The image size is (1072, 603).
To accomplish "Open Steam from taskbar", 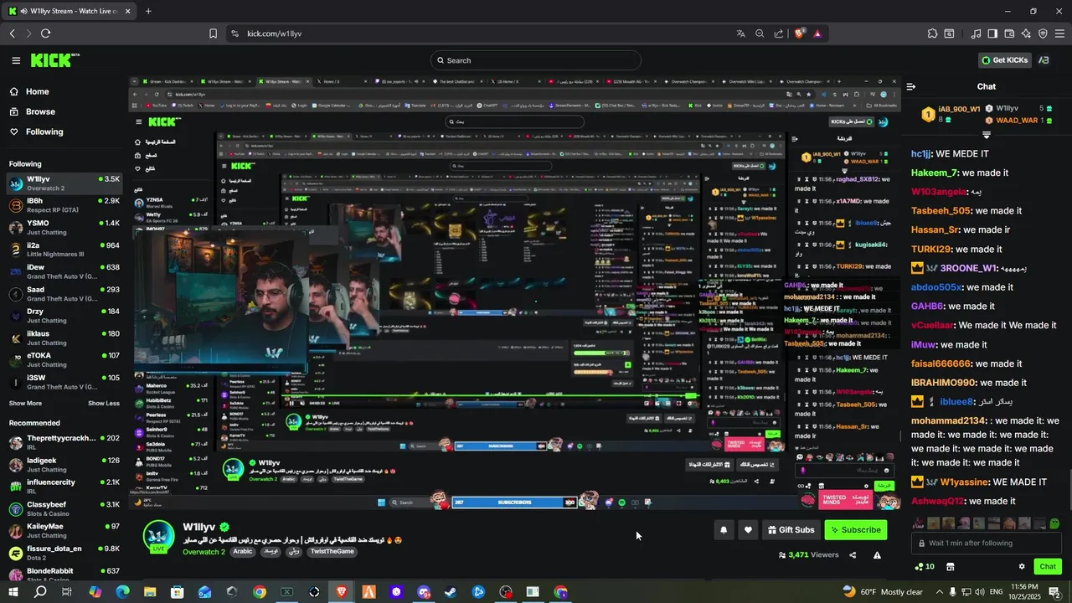I will tap(451, 592).
